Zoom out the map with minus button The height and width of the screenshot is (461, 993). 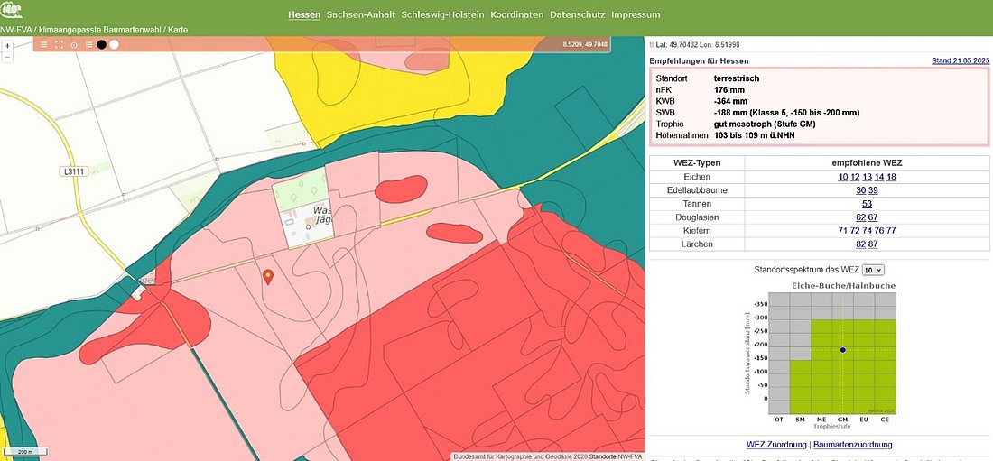pyautogui.click(x=7, y=56)
